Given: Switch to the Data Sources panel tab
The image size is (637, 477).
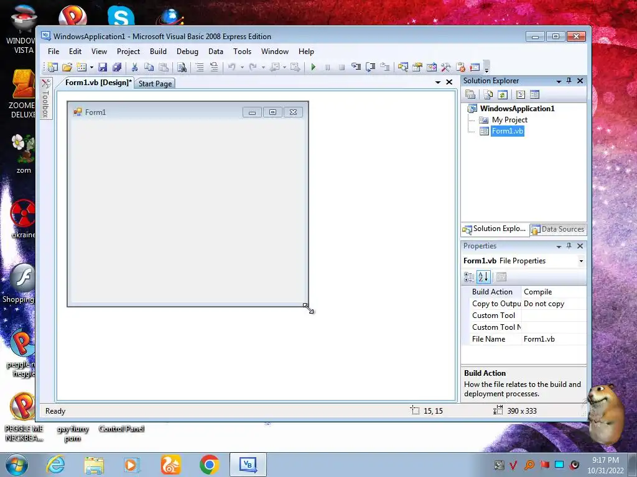Looking at the screenshot, I should (558, 229).
